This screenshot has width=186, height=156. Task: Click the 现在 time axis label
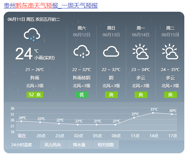tap(22, 136)
